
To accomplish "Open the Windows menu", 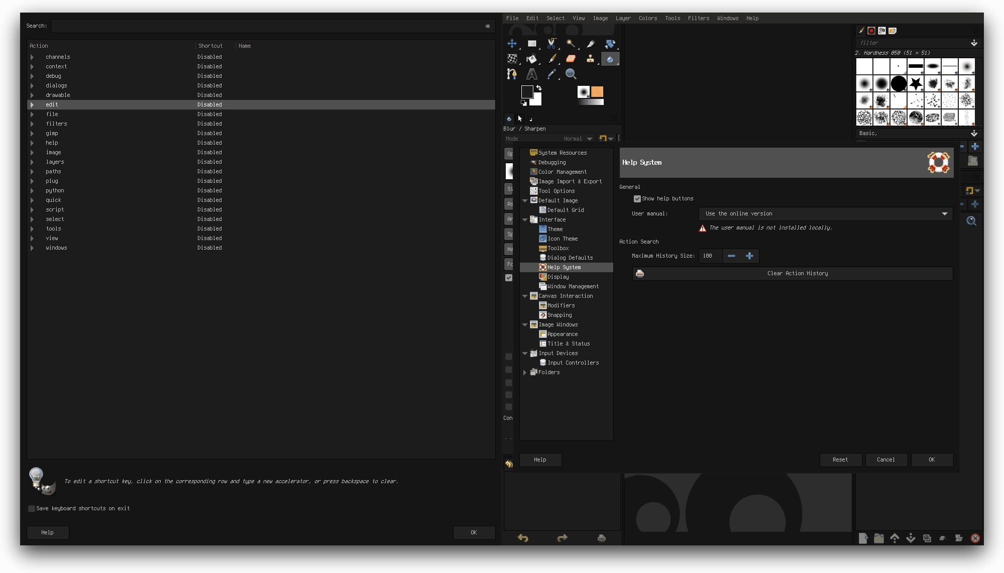I will click(728, 19).
